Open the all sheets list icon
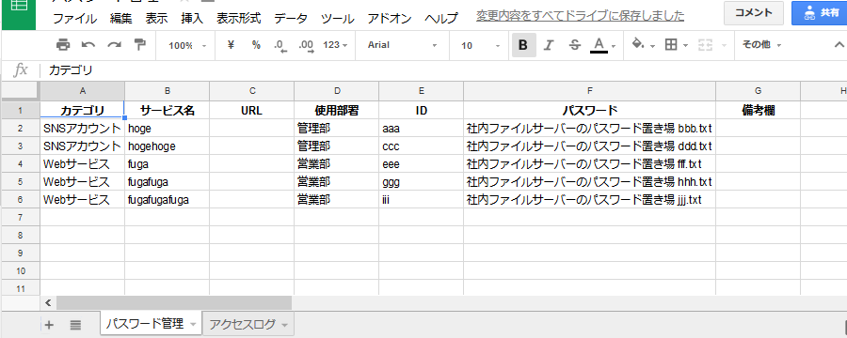Image resolution: width=847 pixels, height=338 pixels. tap(75, 325)
